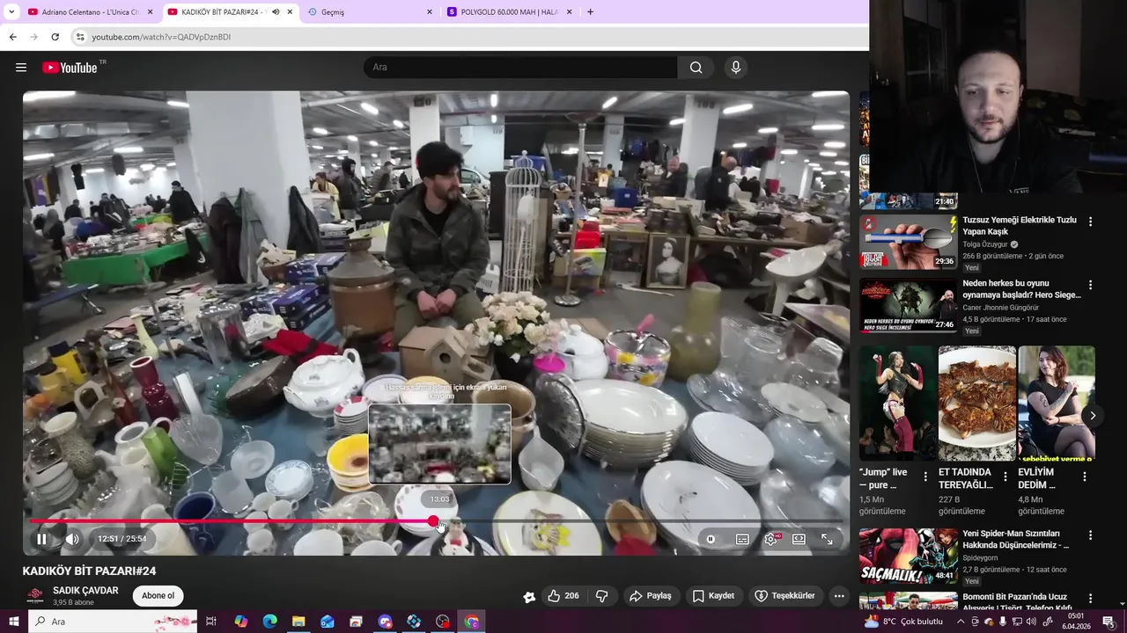This screenshot has height=633, width=1127.
Task: Go back in the browser
Action: 12,37
